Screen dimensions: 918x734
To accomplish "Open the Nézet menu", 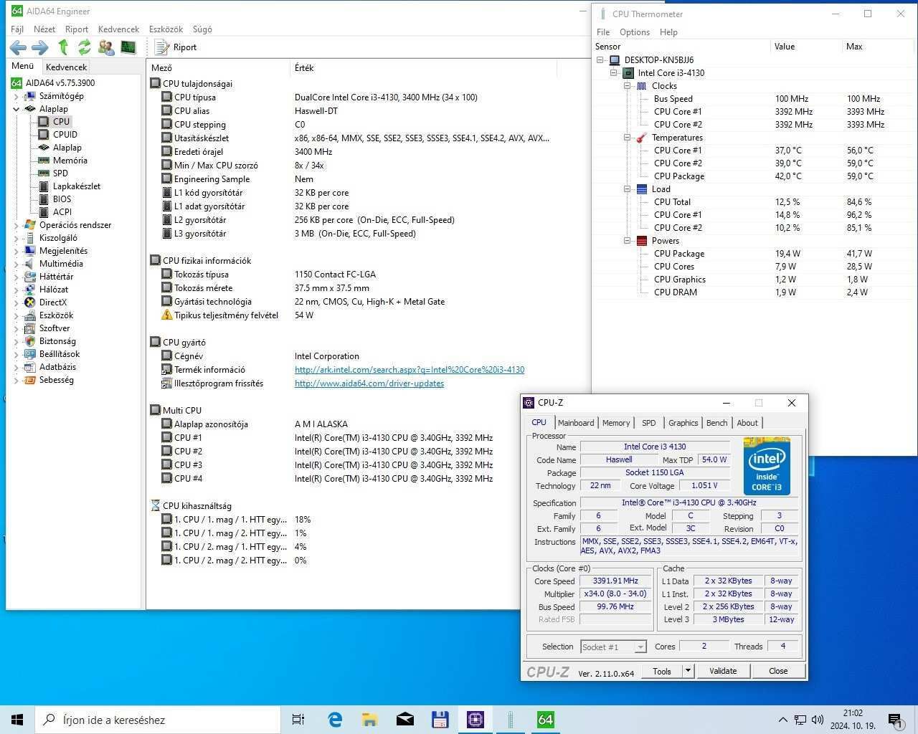I will [44, 29].
